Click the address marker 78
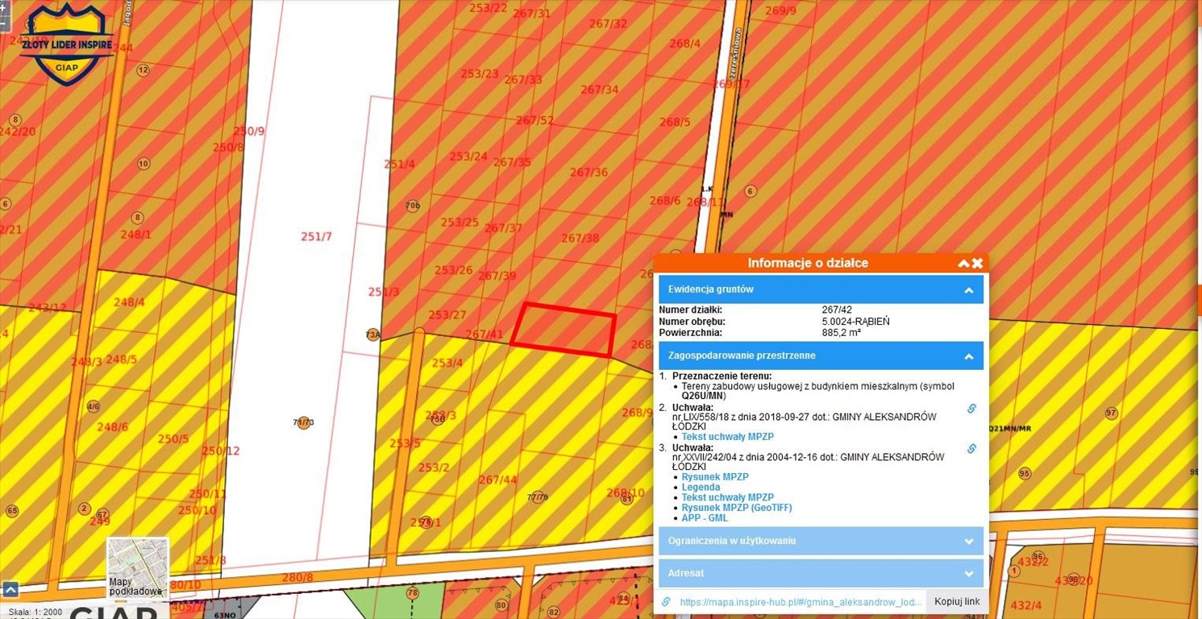The width and height of the screenshot is (1202, 619). tap(413, 594)
